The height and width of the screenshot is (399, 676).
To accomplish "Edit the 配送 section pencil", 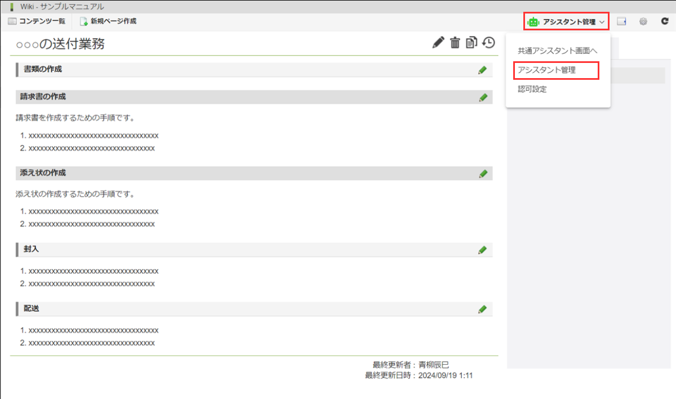I will coord(482,309).
